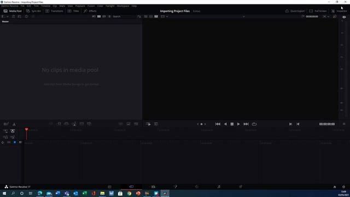Open the timeline options list icon
This screenshot has width=350, height=197.
click(156, 124)
